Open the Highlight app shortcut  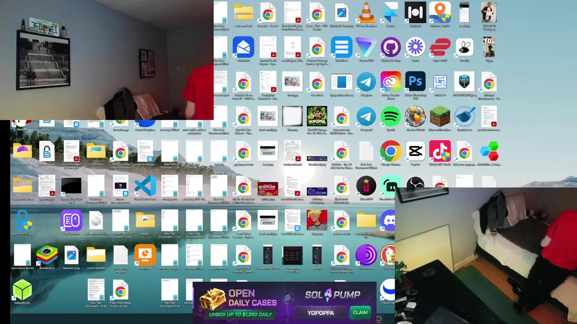(415, 13)
